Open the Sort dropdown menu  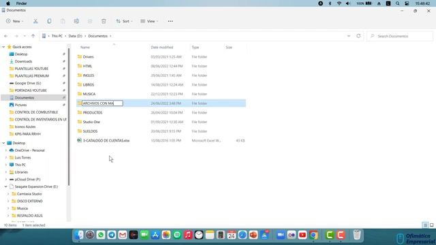click(124, 21)
